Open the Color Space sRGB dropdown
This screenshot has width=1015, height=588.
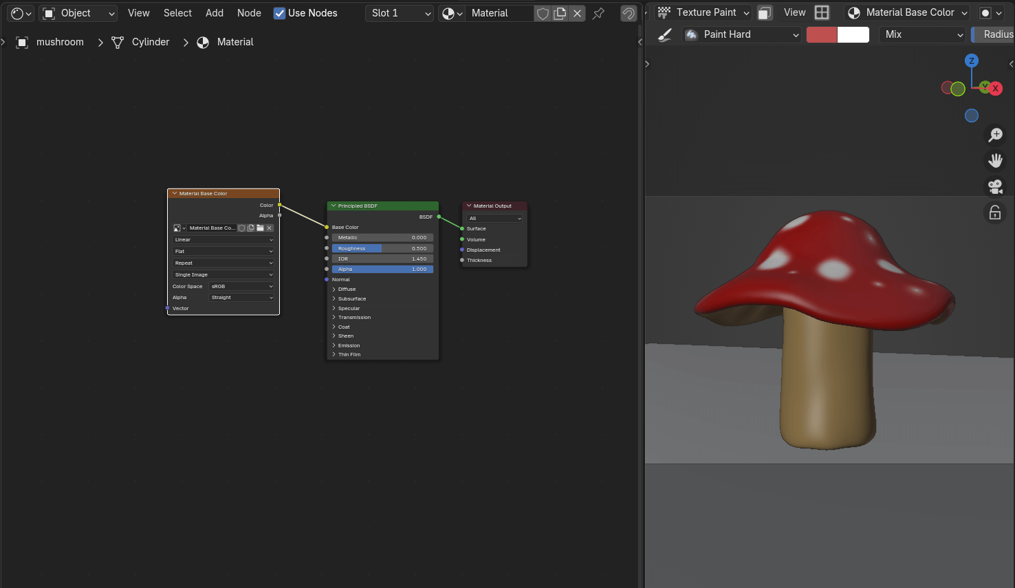[241, 286]
